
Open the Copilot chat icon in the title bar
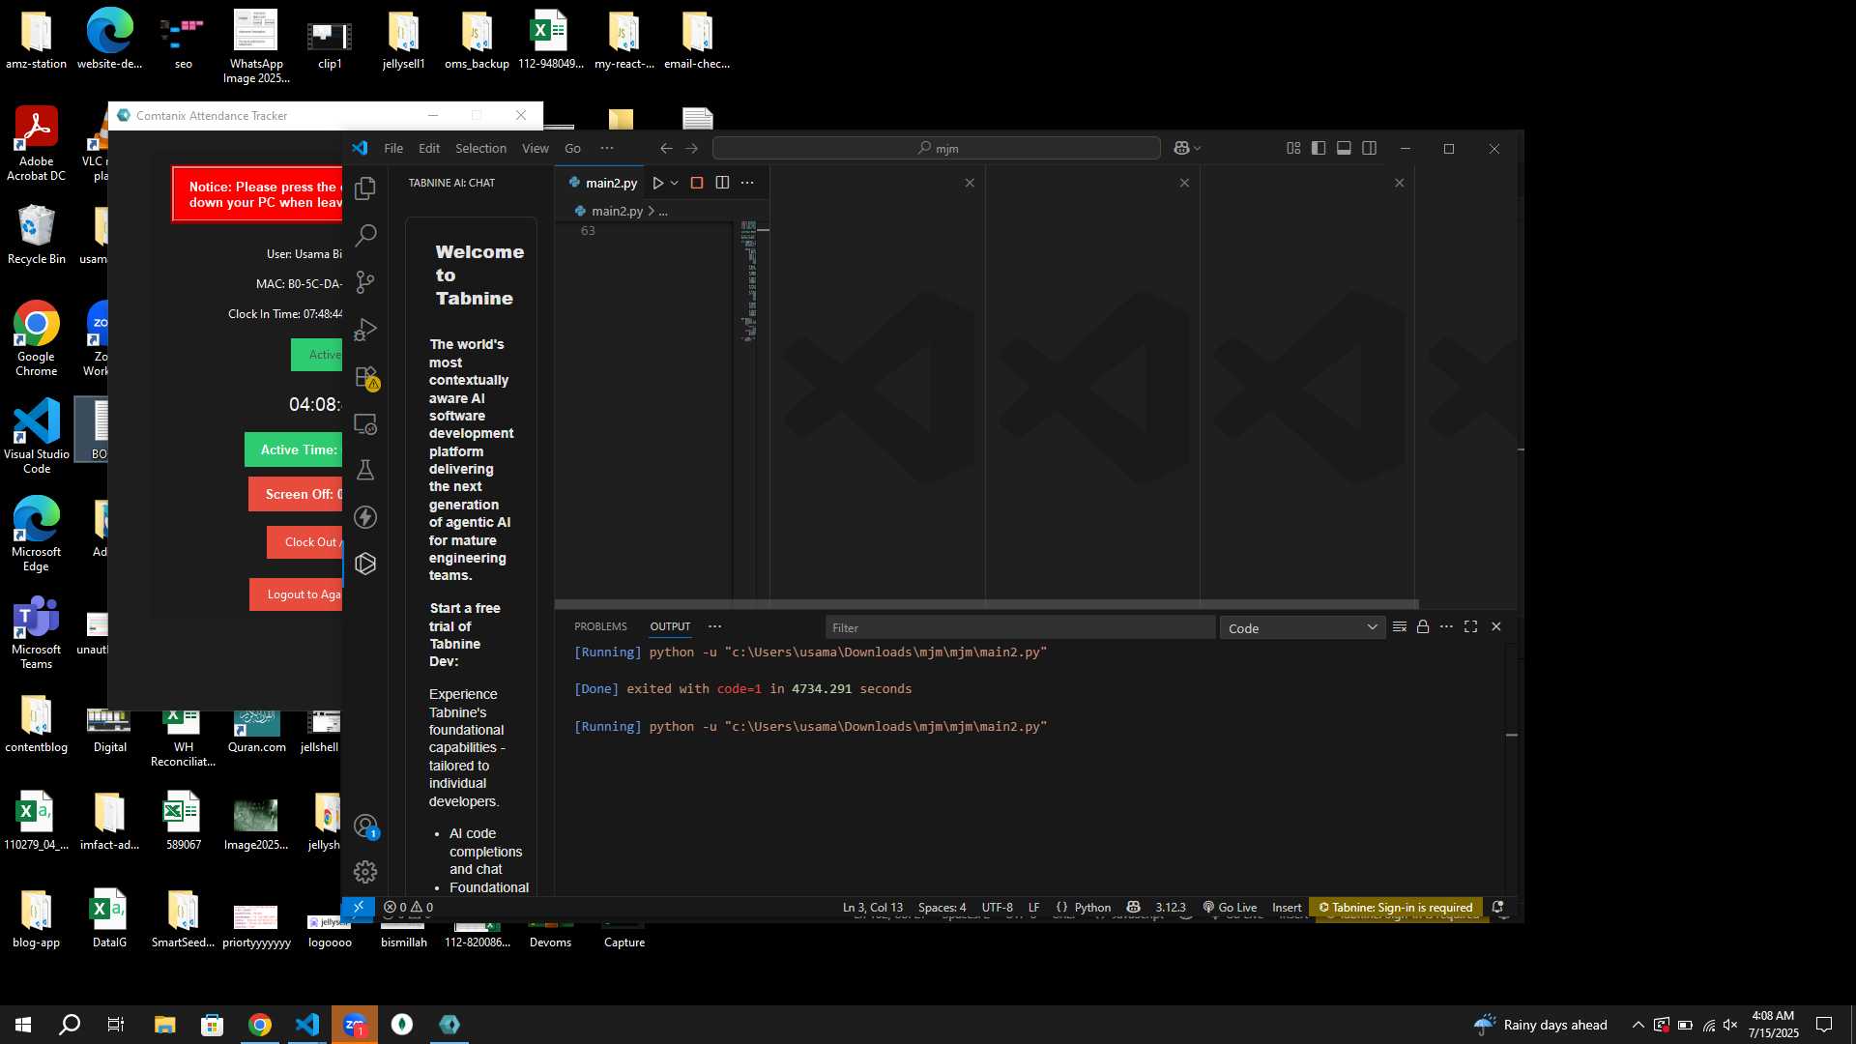click(x=1181, y=148)
